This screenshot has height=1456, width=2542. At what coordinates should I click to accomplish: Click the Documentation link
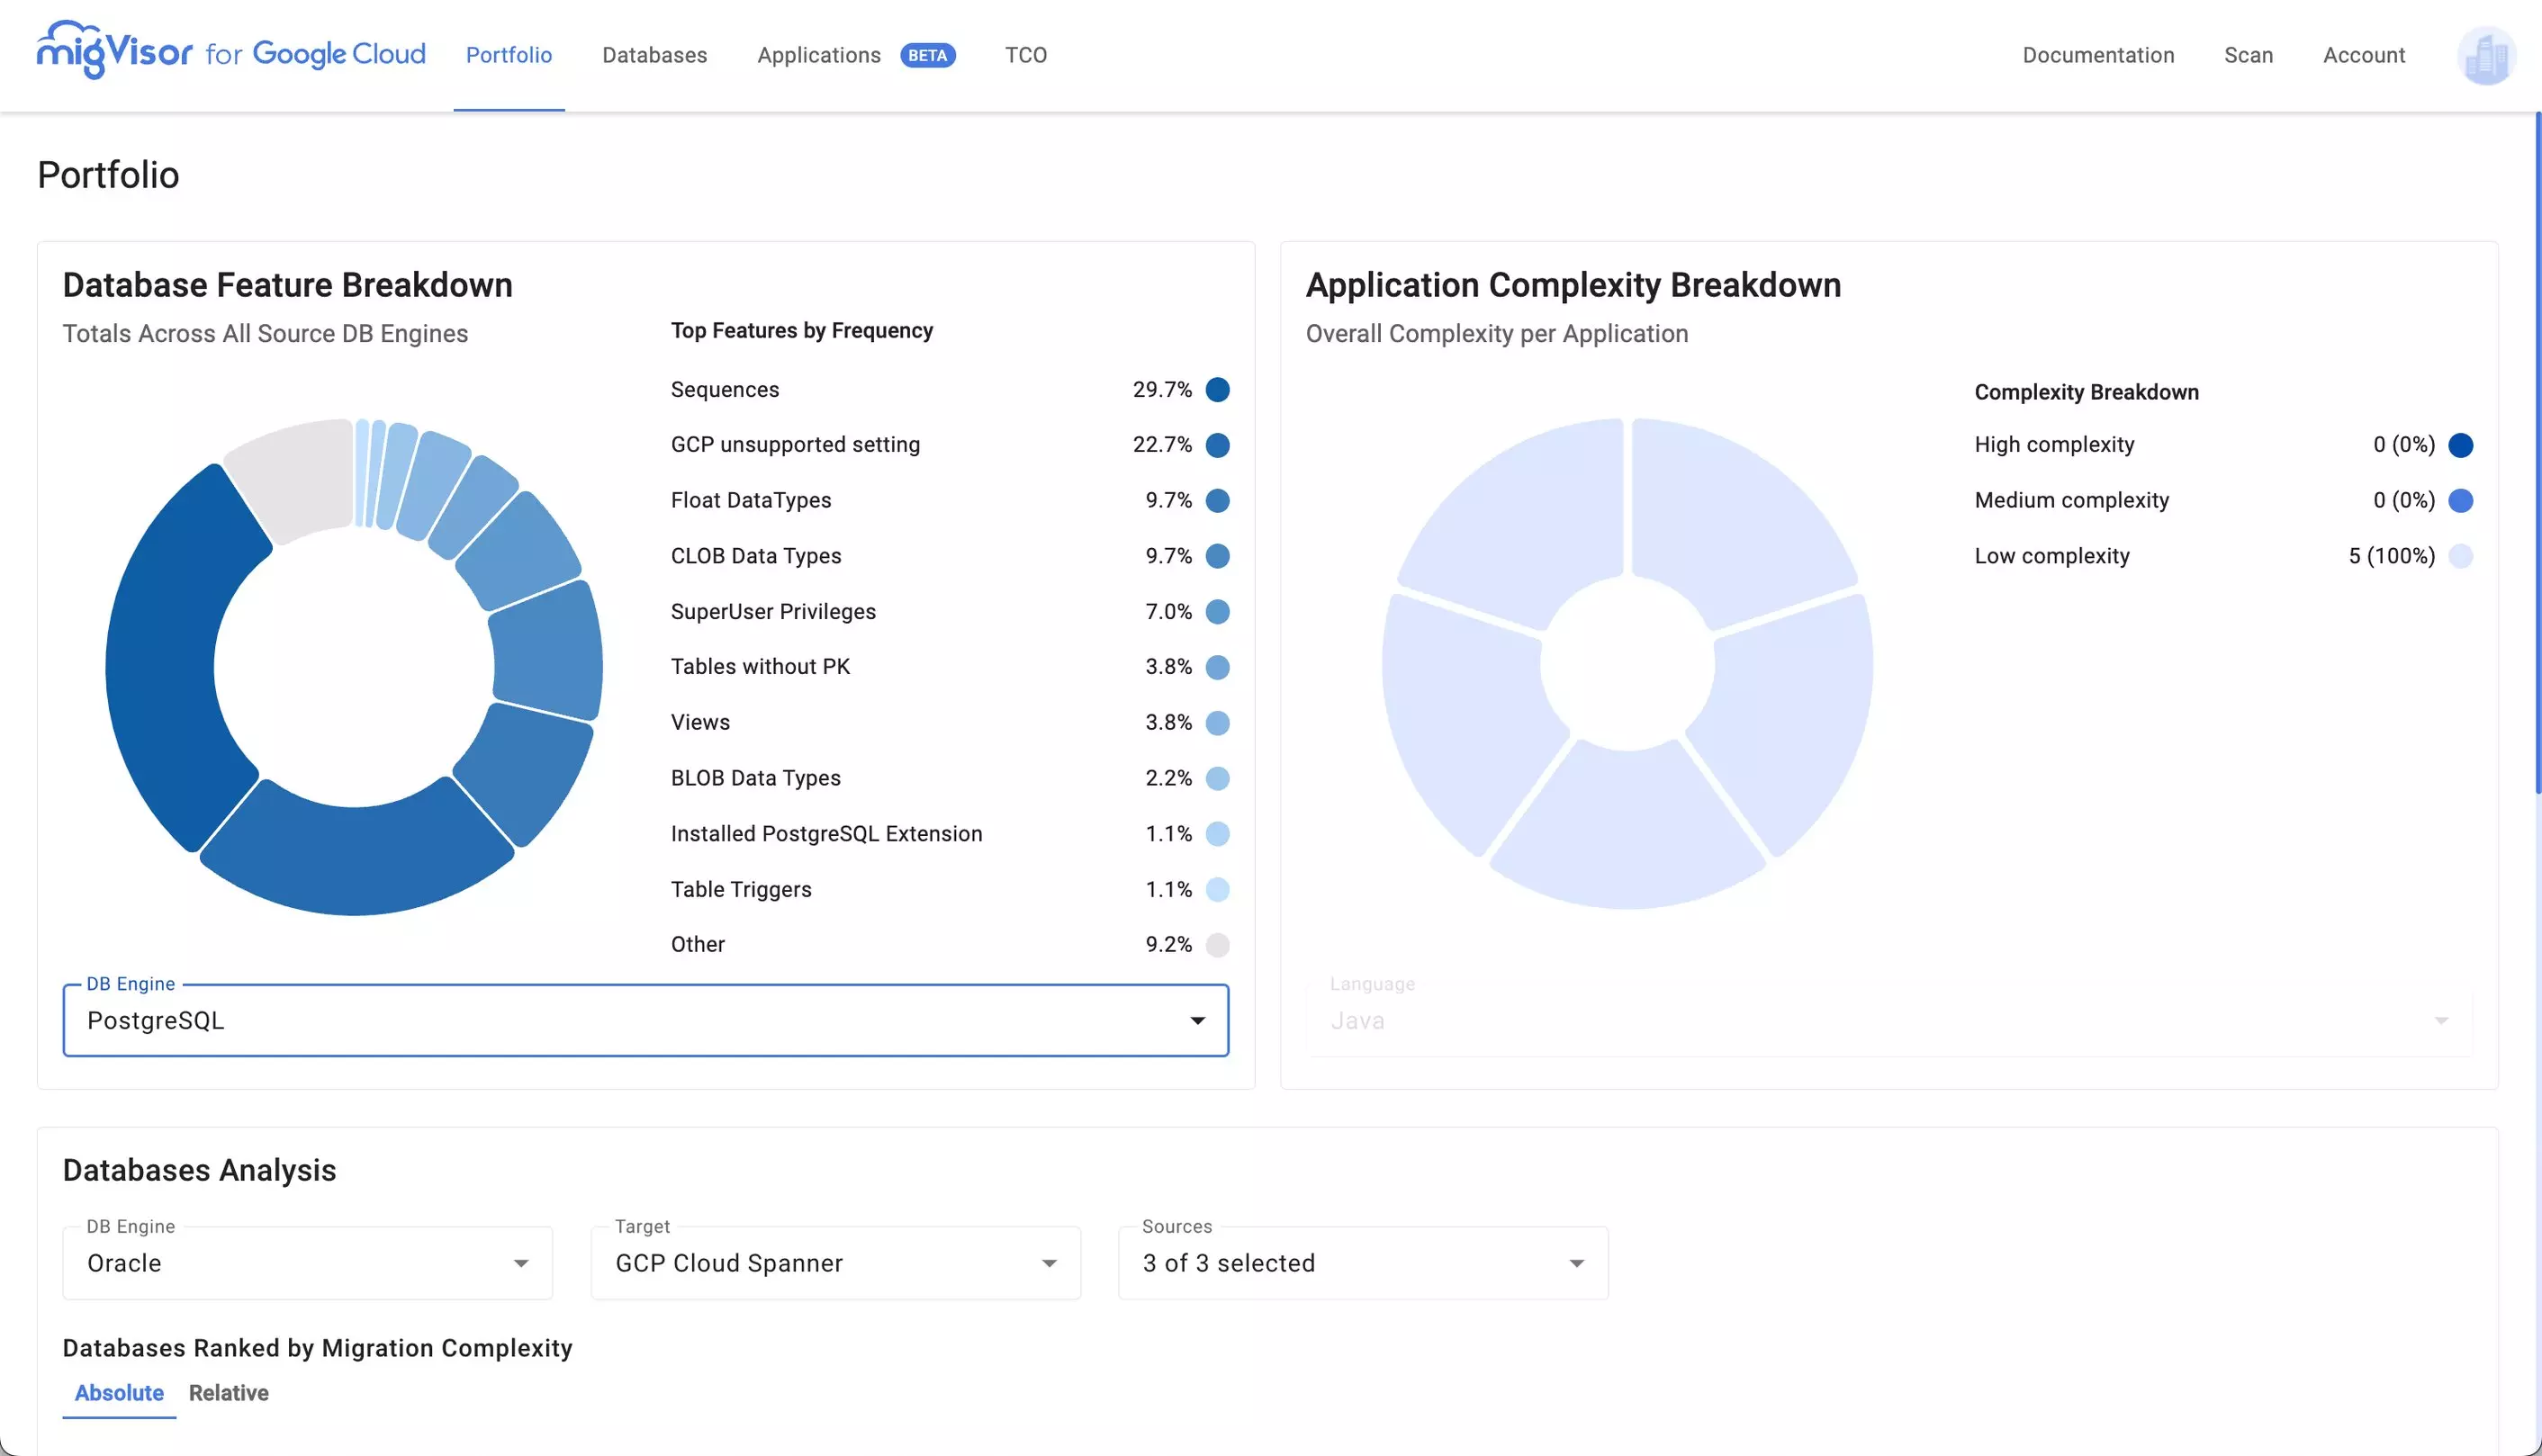[x=2098, y=54]
